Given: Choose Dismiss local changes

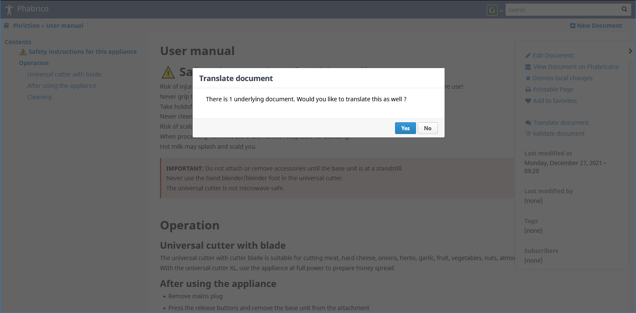Looking at the screenshot, I should 563,78.
